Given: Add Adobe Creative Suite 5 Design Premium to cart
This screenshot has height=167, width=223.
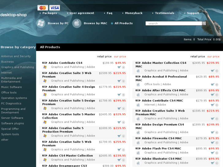Looking at the screenshot, I should coord(119,108).
